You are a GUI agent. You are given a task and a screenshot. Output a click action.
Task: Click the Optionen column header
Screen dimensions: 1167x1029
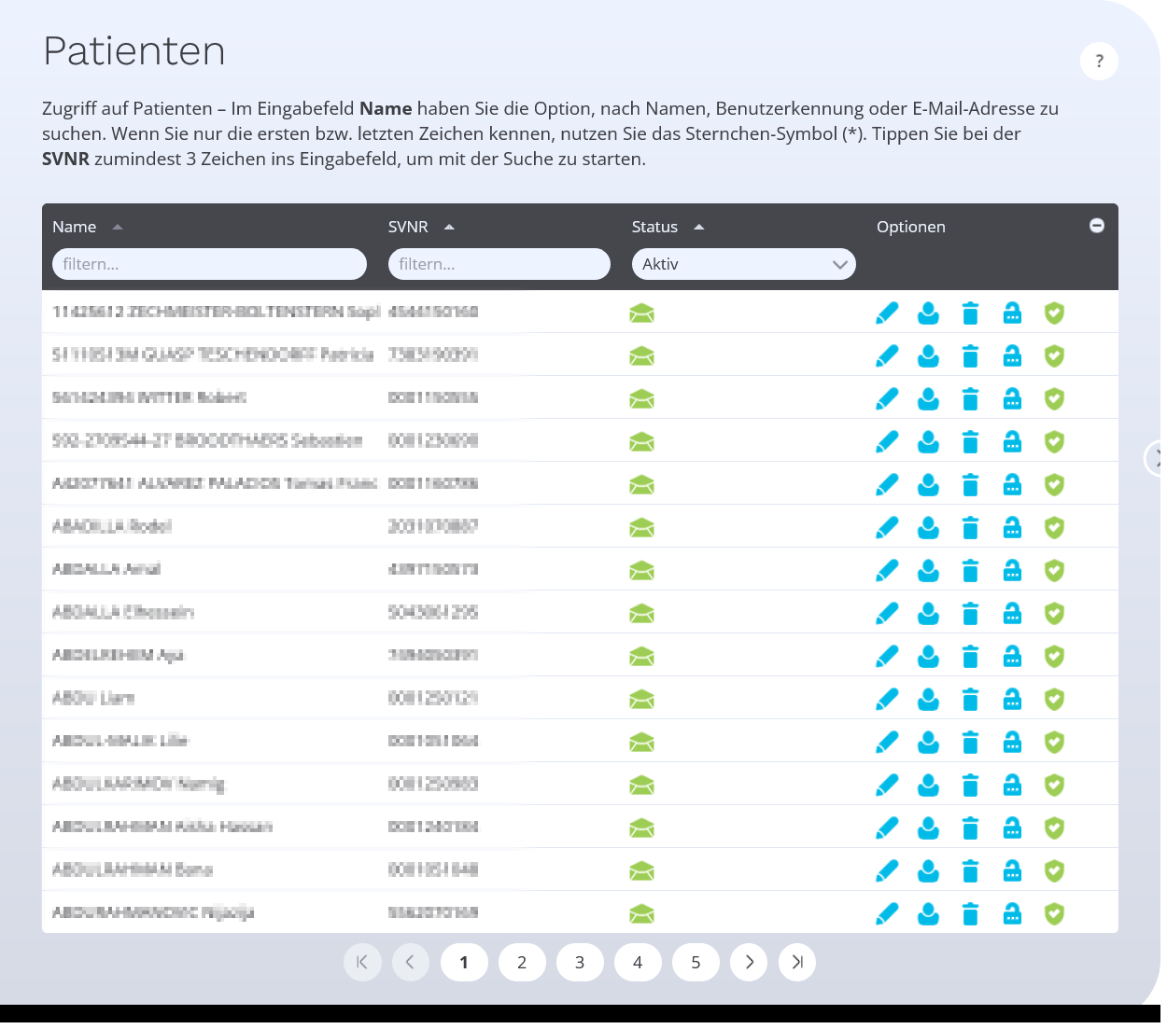(x=911, y=227)
